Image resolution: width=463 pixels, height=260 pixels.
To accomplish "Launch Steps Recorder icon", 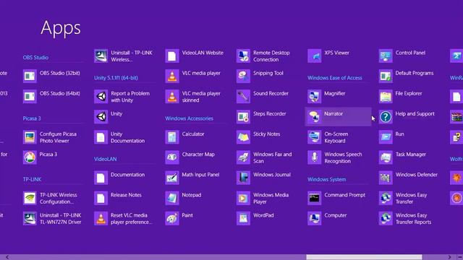I will [243, 117].
